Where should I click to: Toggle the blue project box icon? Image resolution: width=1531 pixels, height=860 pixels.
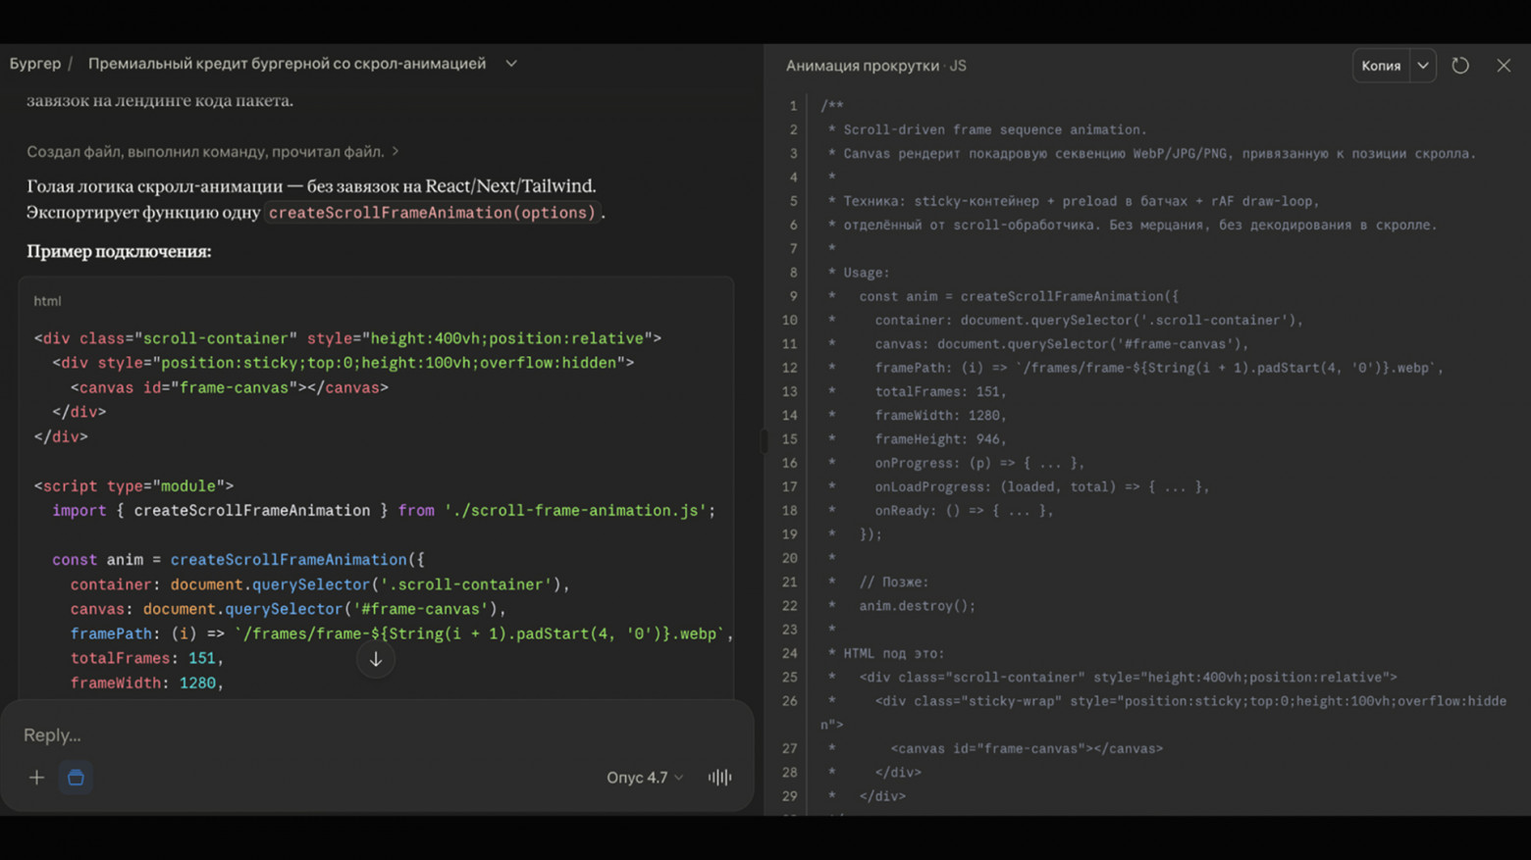pos(76,778)
